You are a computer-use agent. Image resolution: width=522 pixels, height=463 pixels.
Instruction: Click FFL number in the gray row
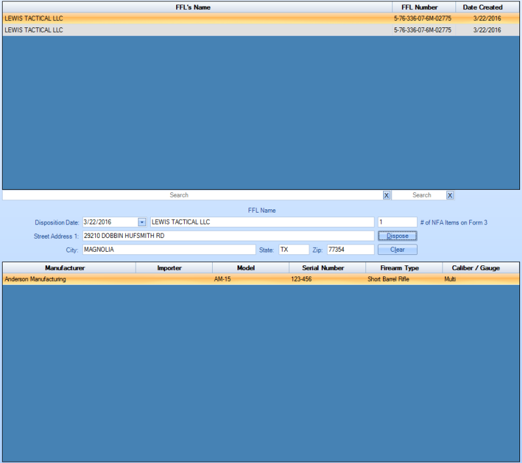coord(422,30)
